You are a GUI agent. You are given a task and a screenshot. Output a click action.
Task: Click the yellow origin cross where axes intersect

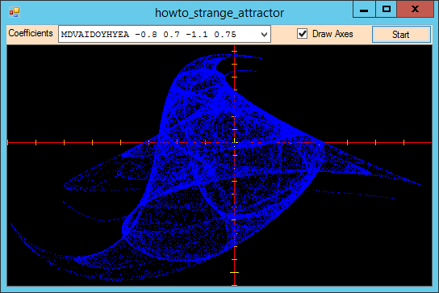pos(235,143)
